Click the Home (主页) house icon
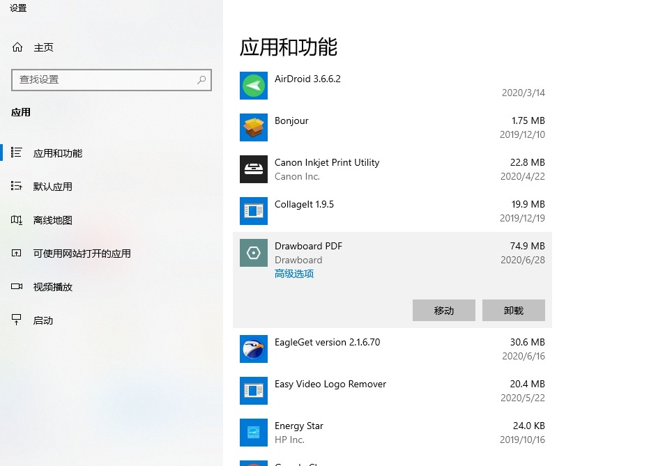 tap(17, 47)
